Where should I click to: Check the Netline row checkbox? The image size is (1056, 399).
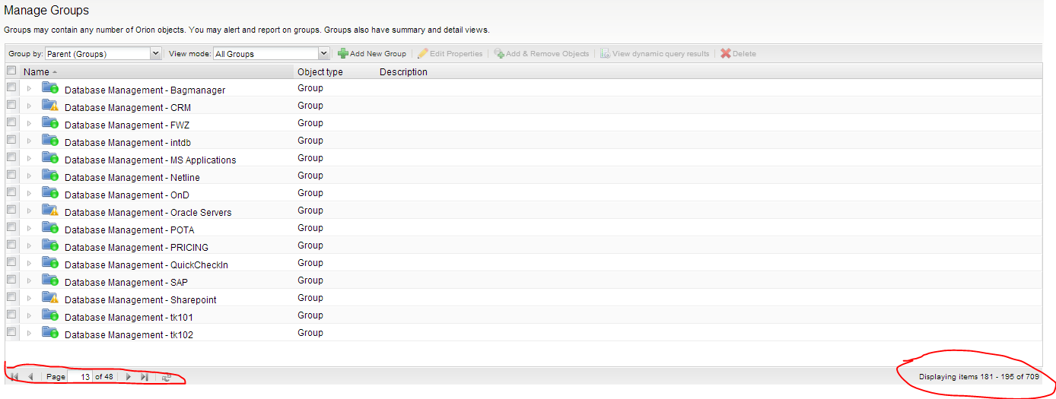[x=11, y=175]
